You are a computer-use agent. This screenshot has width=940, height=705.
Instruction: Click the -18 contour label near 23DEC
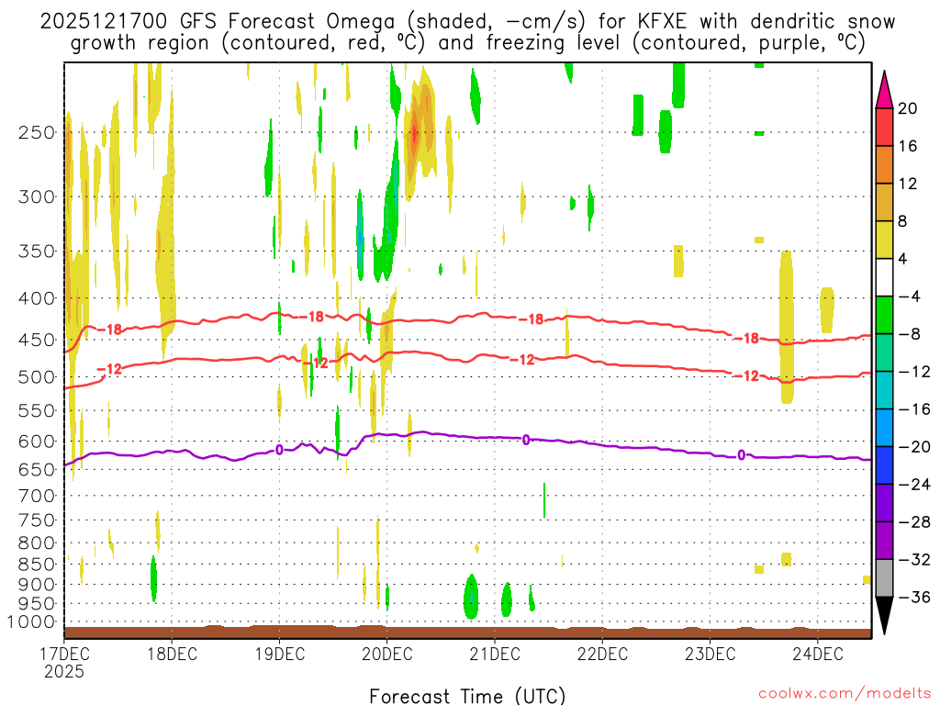pyautogui.click(x=747, y=338)
